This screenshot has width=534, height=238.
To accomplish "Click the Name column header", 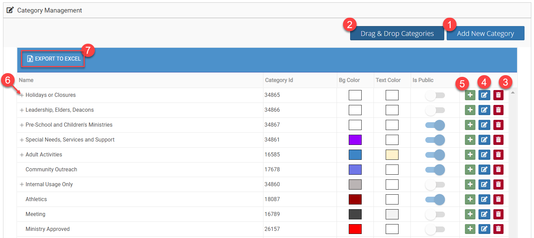I will pos(26,80).
